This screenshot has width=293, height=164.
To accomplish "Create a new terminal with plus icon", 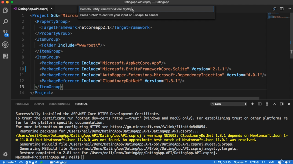I will 253,104.
